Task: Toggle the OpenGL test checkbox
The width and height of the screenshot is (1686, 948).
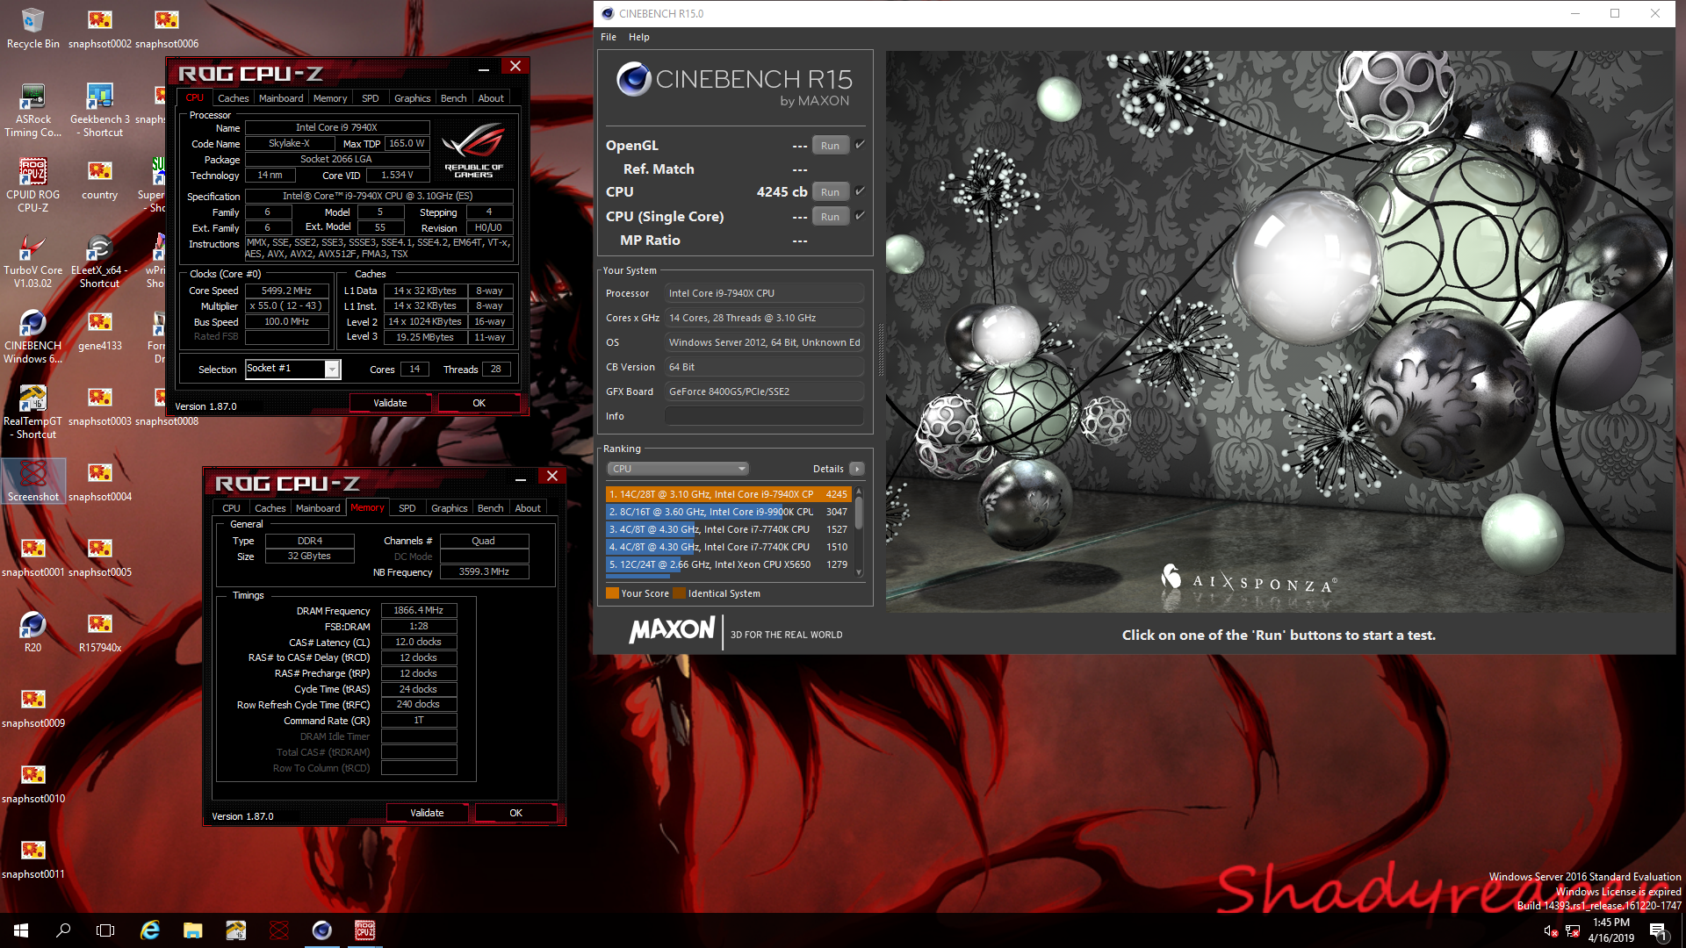Action: pos(860,145)
